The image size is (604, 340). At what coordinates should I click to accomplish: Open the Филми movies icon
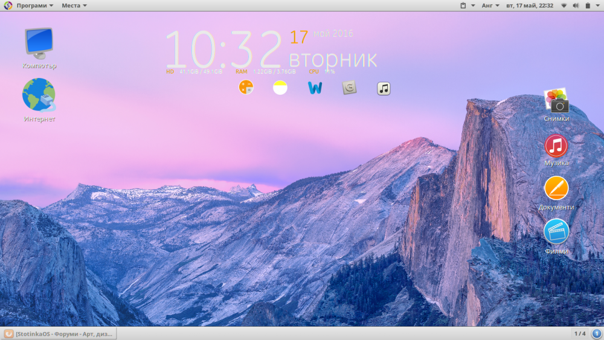[556, 232]
